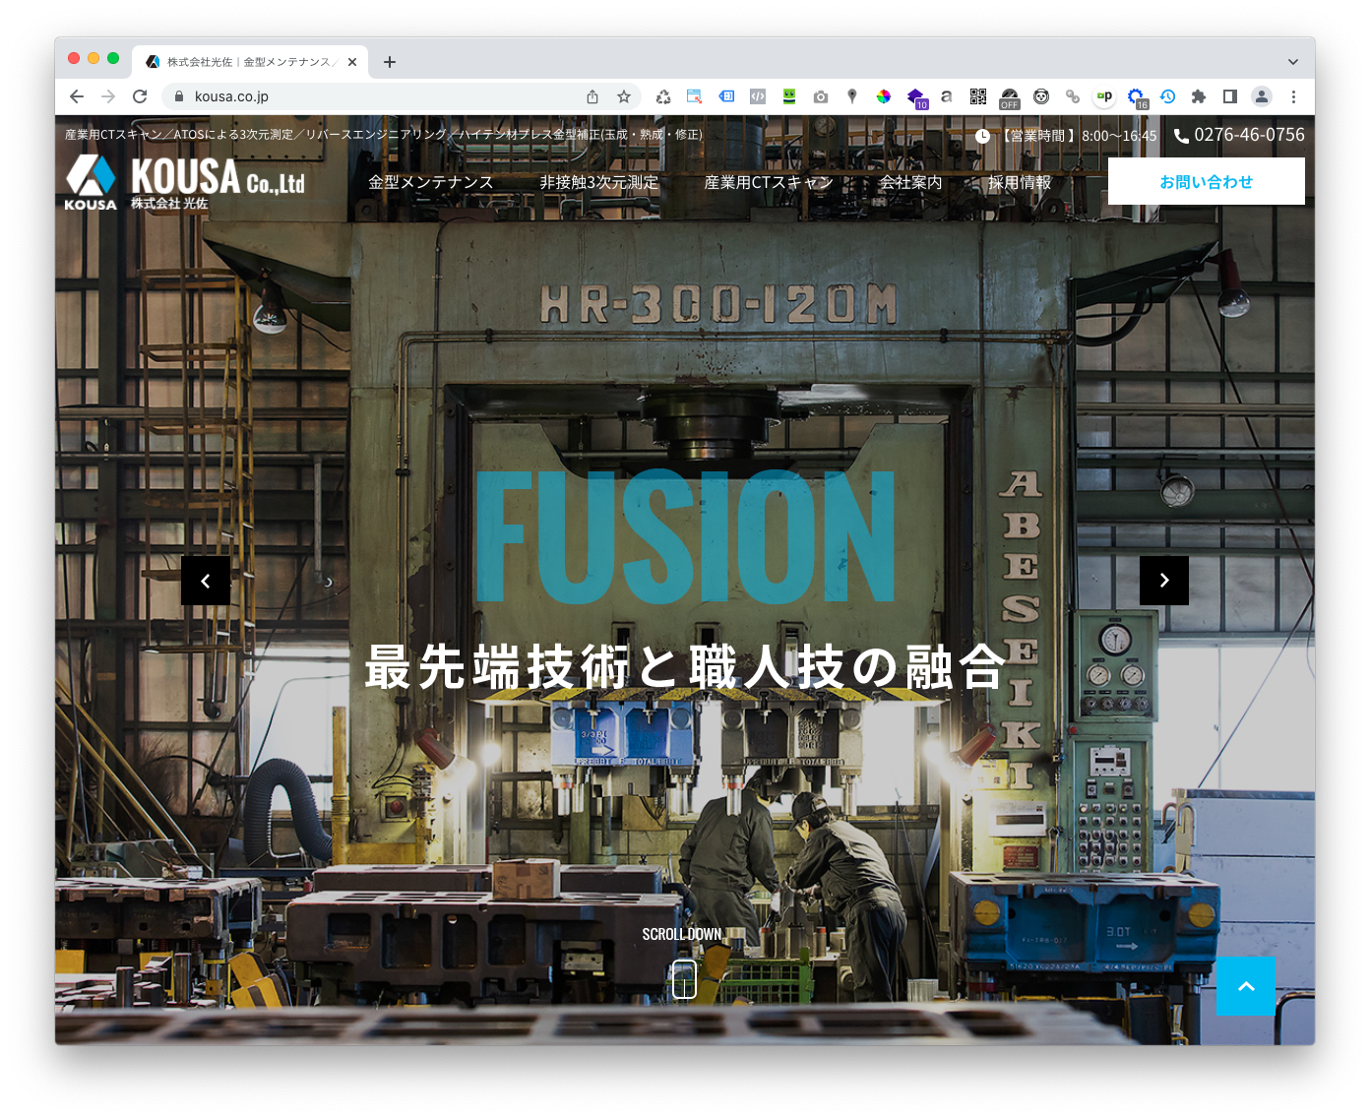The width and height of the screenshot is (1370, 1118).
Task: Open the Chrome three-dot menu
Action: tap(1293, 96)
